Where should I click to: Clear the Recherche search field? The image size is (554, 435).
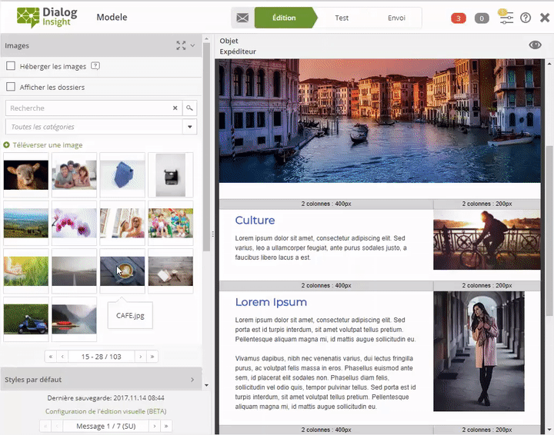(175, 108)
